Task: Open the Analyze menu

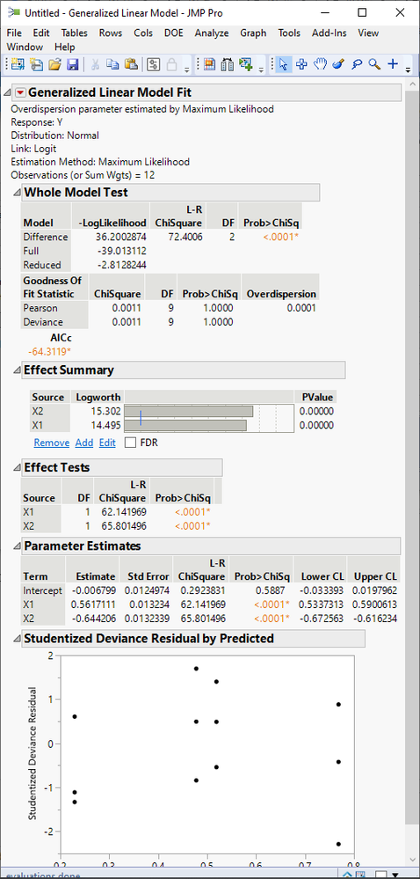Action: pyautogui.click(x=213, y=33)
